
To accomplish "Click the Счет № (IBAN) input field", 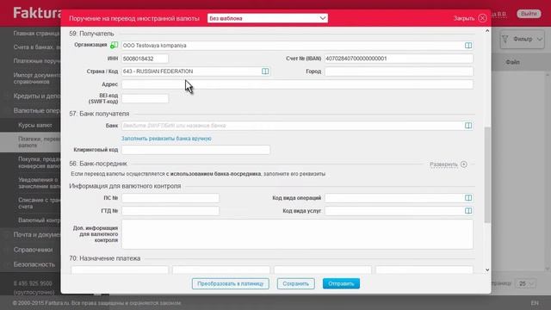I will click(x=399, y=59).
